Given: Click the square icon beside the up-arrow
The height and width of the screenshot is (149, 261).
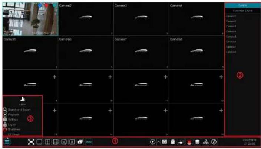Looking at the screenshot, I should point(165,142).
